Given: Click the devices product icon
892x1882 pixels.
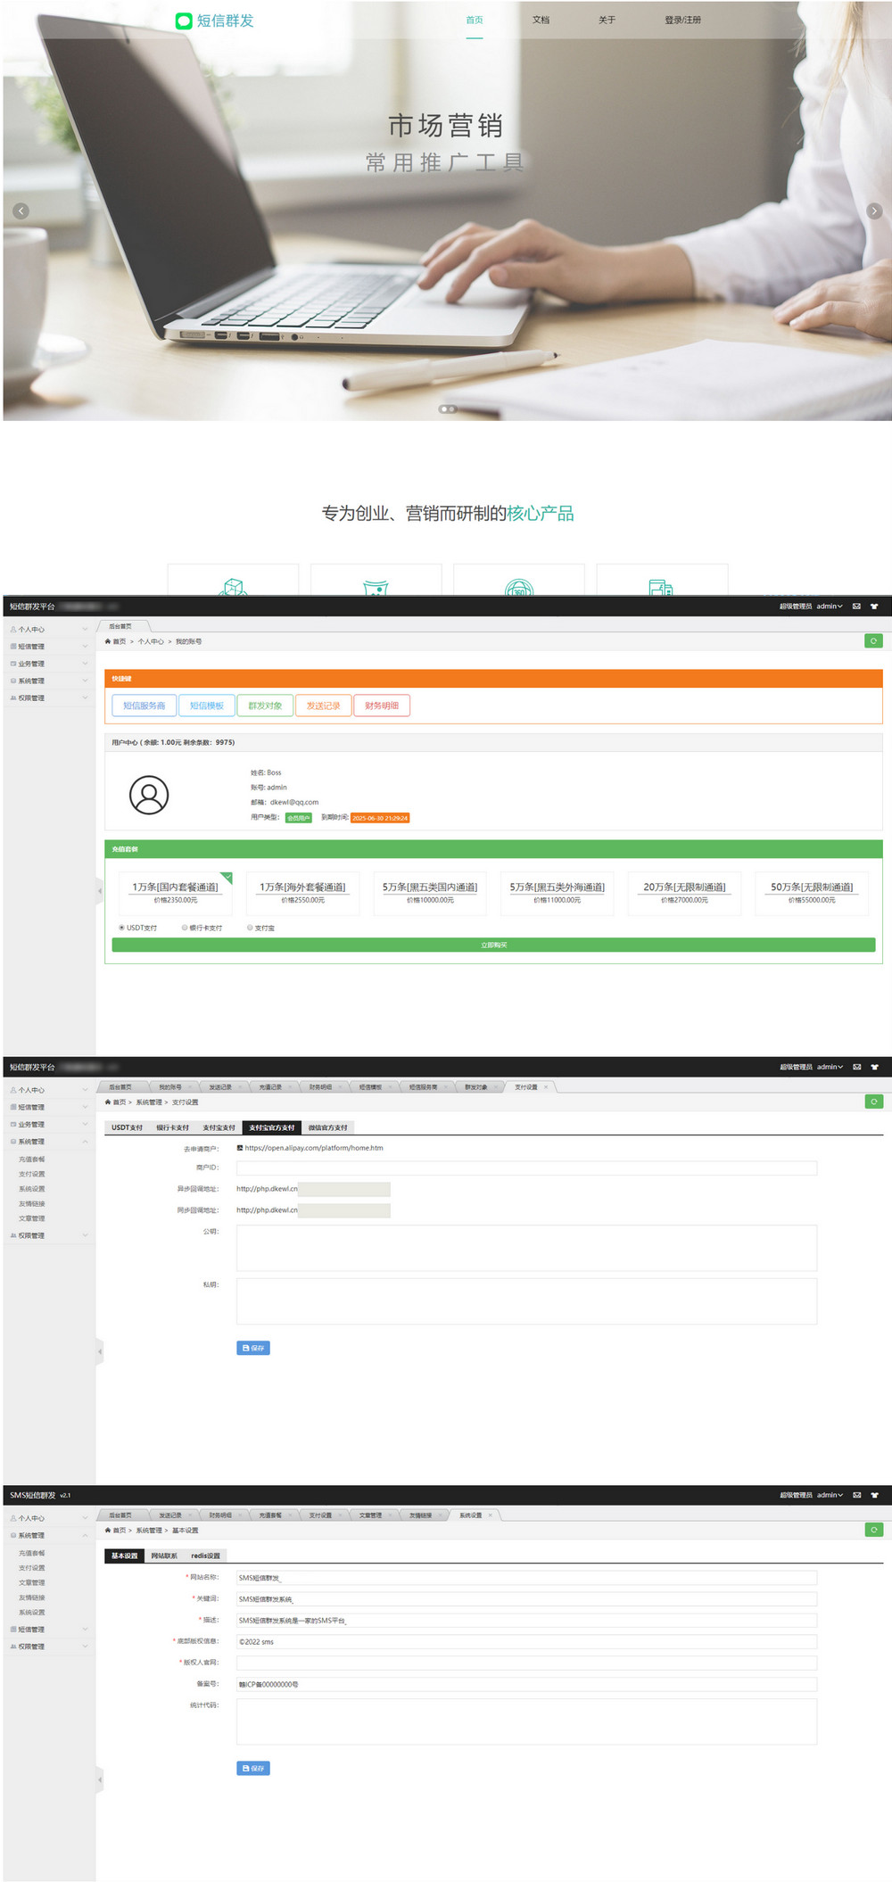Looking at the screenshot, I should tap(661, 587).
